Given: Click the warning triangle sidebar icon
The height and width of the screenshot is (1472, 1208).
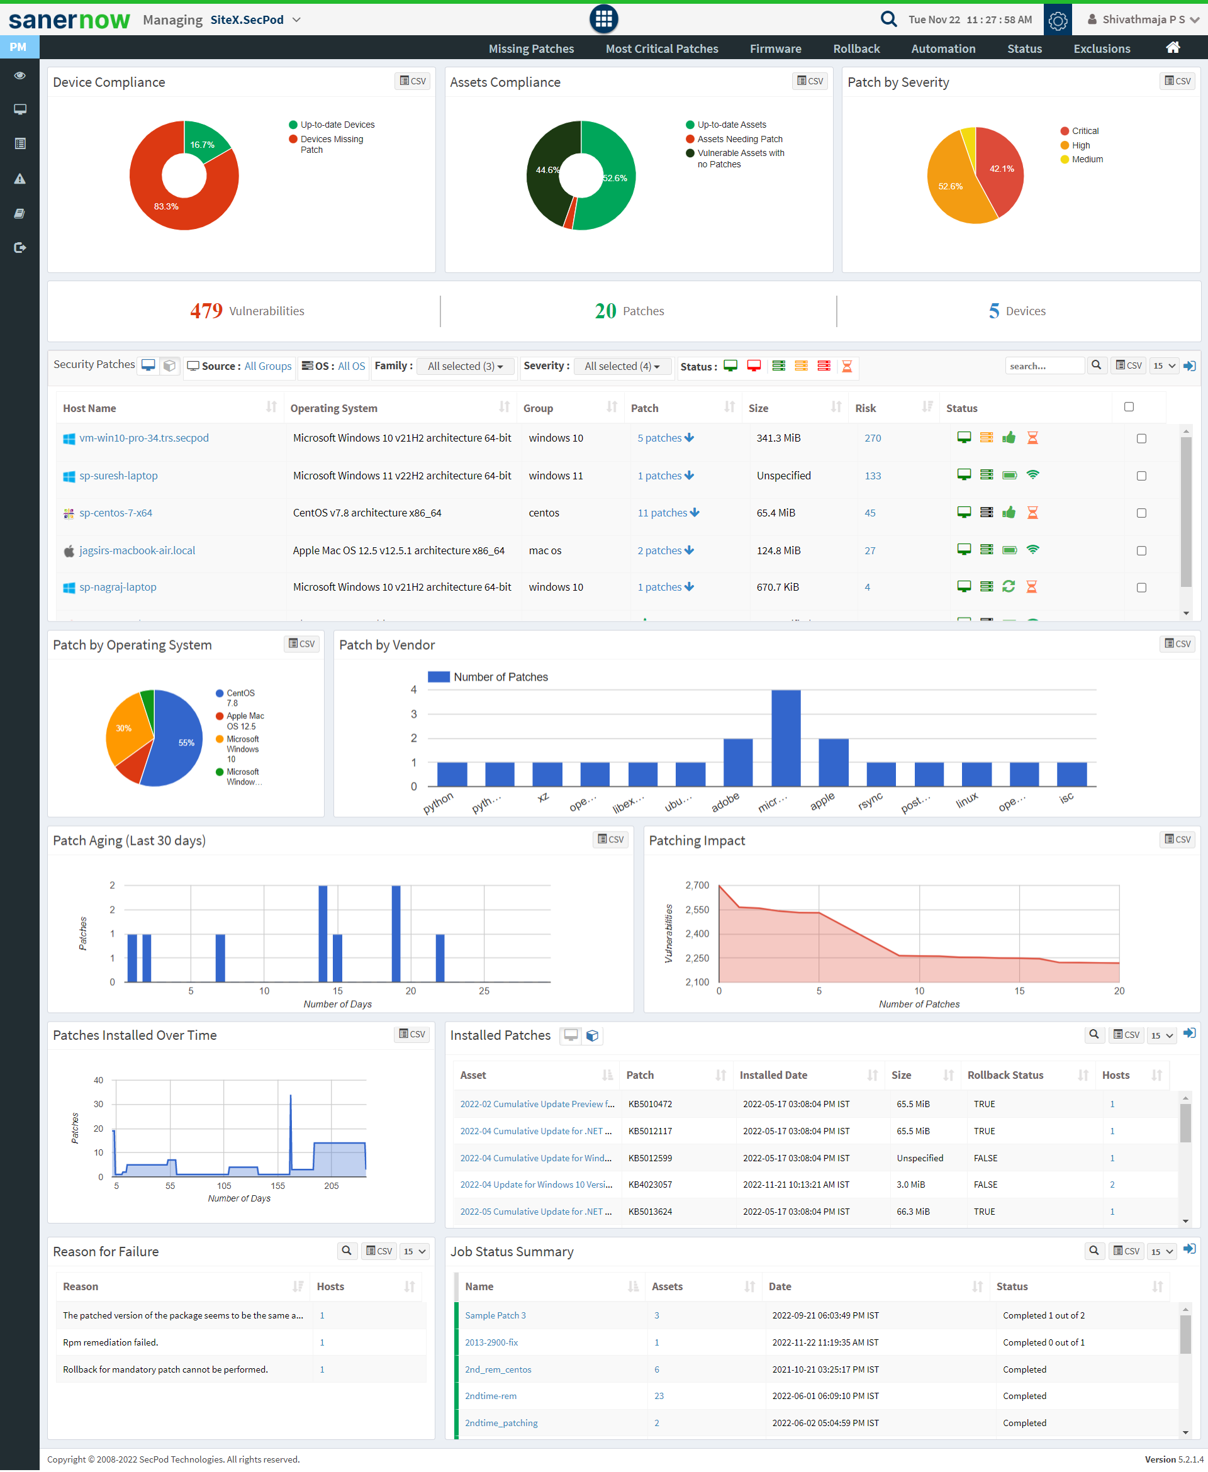Looking at the screenshot, I should [20, 179].
